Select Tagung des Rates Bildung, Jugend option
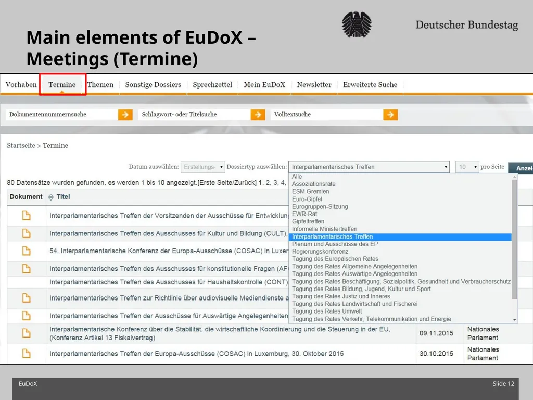This screenshot has height=400, width=533. tap(400, 289)
